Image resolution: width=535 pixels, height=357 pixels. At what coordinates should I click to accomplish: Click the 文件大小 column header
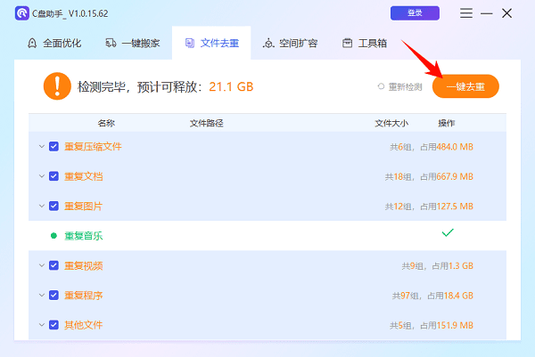pos(391,123)
